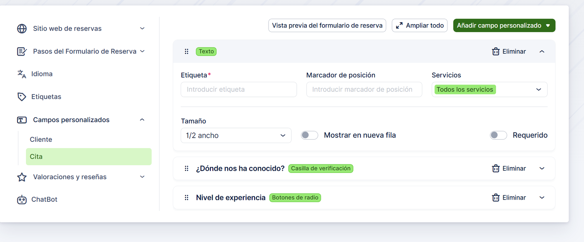Enable the Mostrar en nueva fila switch
Screen dimensions: 584x242
pyautogui.click(x=310, y=135)
